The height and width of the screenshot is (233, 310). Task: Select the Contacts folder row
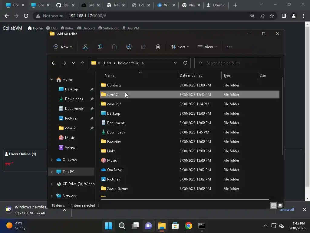190,85
